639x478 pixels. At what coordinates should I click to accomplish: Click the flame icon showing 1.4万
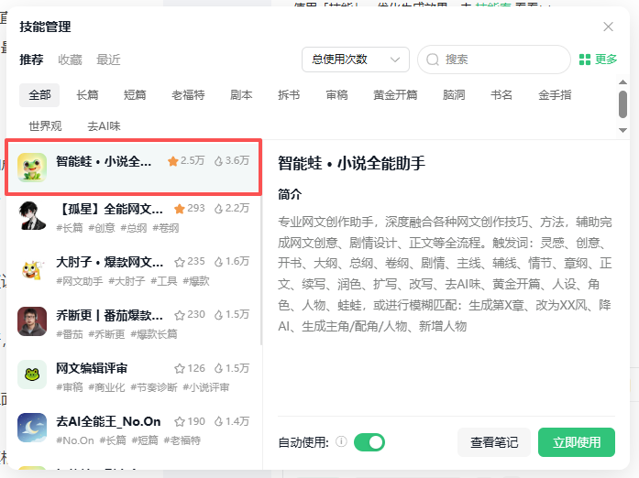(219, 422)
